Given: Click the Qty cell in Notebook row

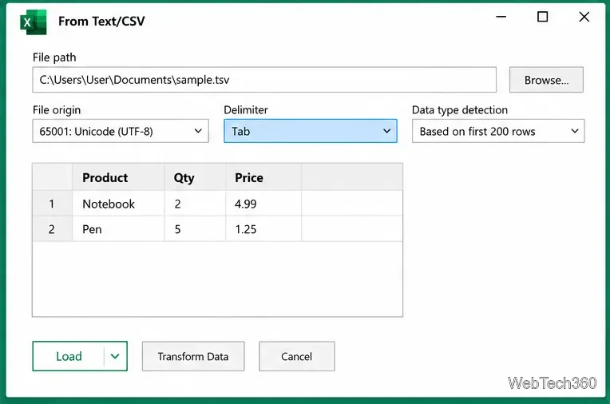Looking at the screenshot, I should point(195,204).
